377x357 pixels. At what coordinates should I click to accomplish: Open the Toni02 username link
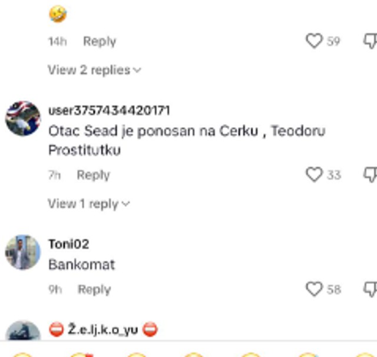point(68,244)
